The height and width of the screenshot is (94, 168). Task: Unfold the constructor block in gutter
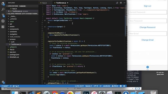click(x=45, y=27)
